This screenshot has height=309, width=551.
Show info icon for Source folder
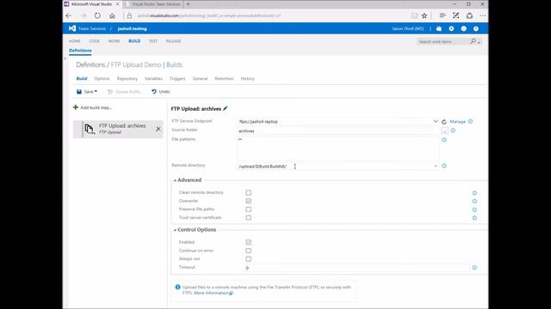point(453,130)
